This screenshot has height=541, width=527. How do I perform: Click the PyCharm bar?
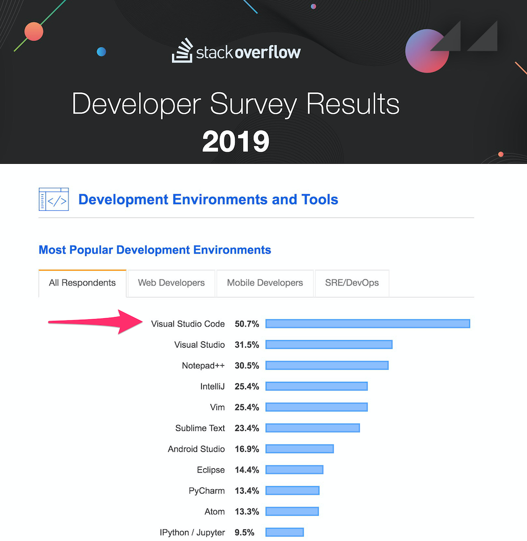click(292, 490)
